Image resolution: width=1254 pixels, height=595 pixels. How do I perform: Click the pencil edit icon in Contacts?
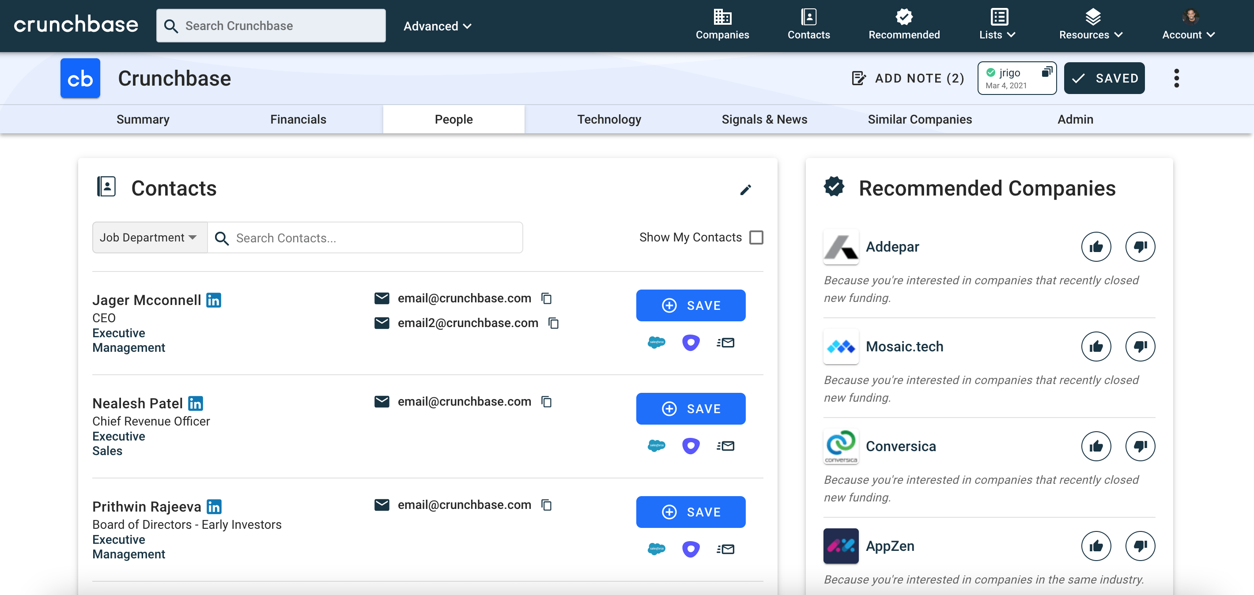click(x=745, y=190)
